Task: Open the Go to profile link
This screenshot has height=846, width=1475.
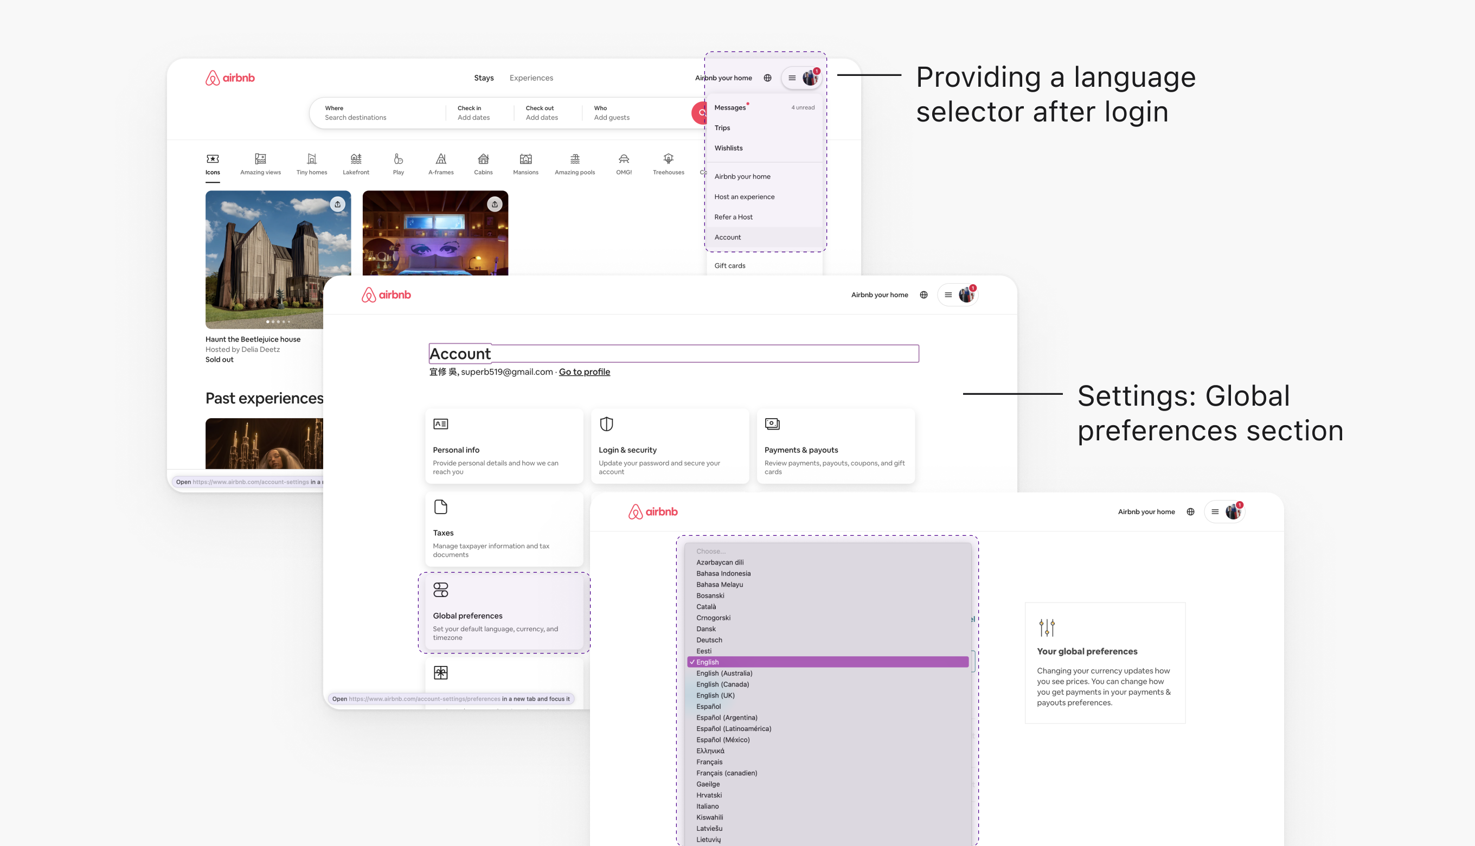Action: coord(585,372)
